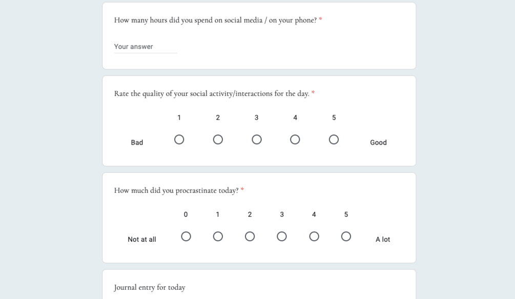515x299 pixels.
Task: Click the 'Journal entry for today' heading
Action: coord(150,287)
